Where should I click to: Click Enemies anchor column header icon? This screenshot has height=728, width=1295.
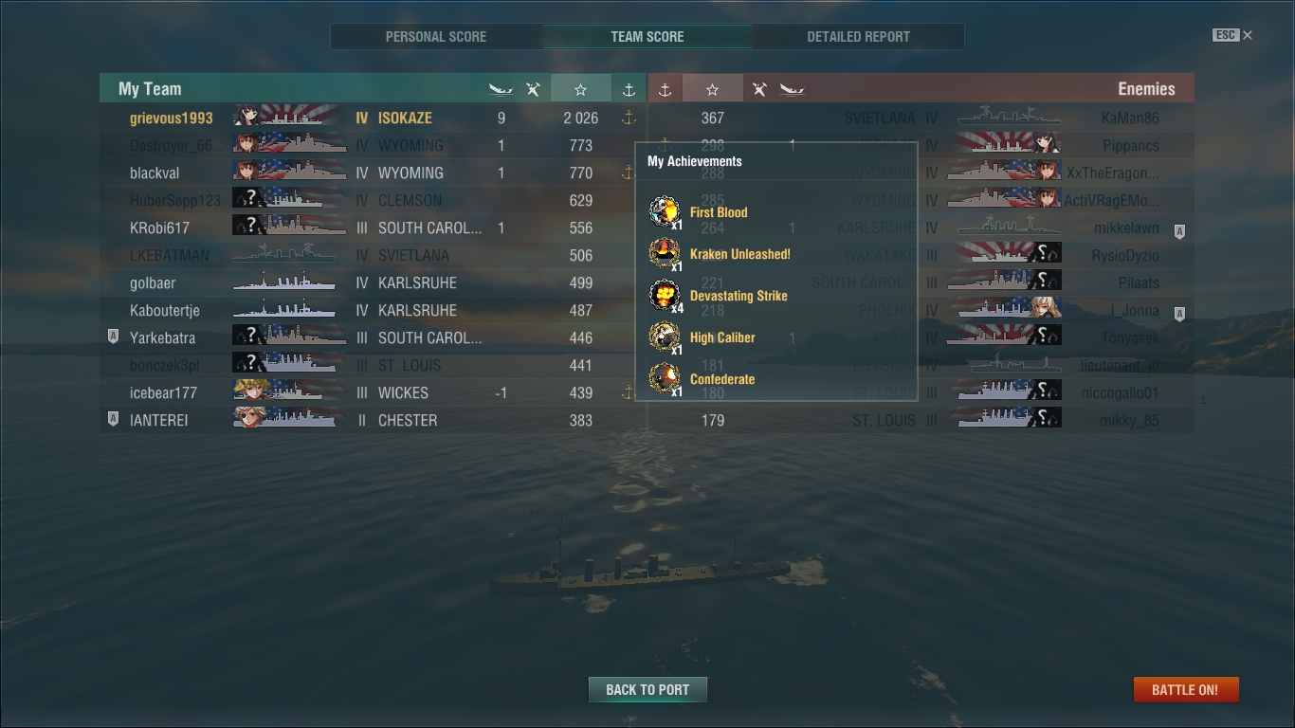click(x=665, y=89)
